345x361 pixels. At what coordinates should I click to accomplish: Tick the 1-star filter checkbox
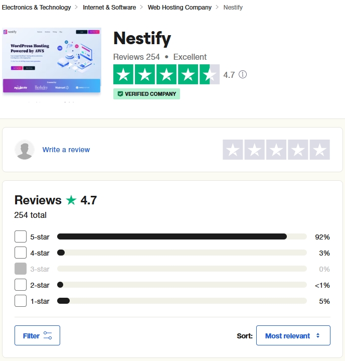click(21, 301)
